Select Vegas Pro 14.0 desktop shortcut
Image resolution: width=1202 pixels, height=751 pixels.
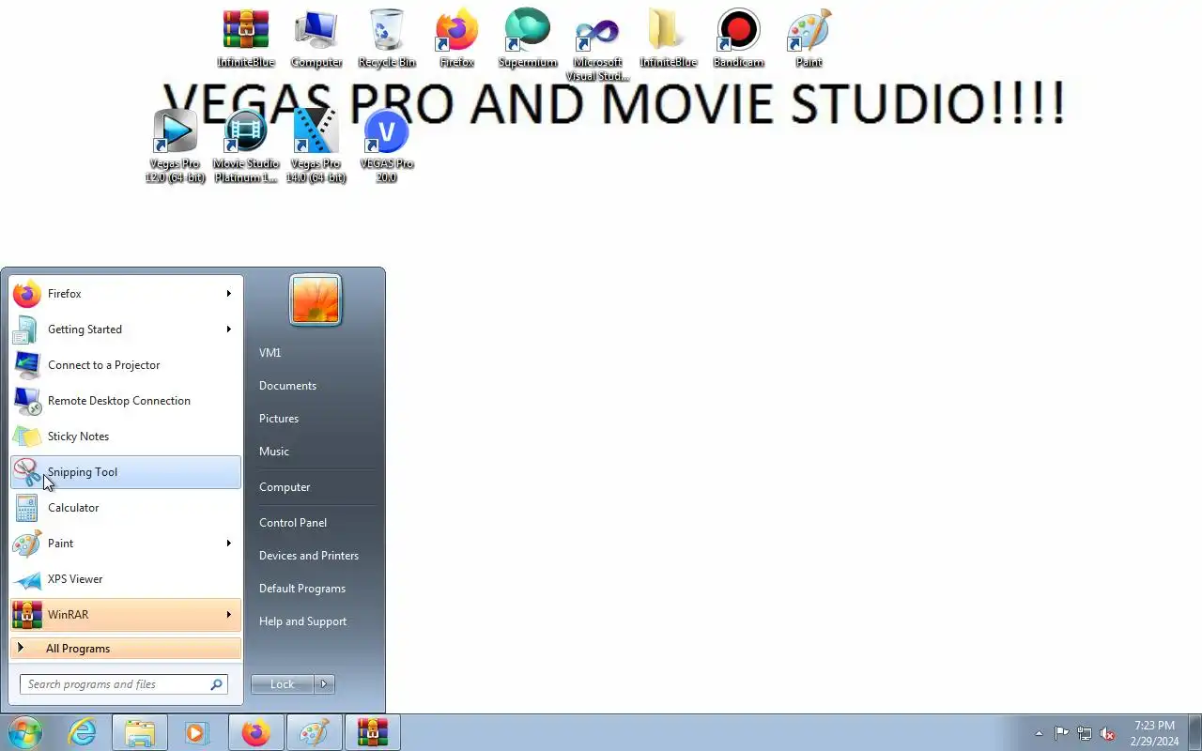pos(316,146)
